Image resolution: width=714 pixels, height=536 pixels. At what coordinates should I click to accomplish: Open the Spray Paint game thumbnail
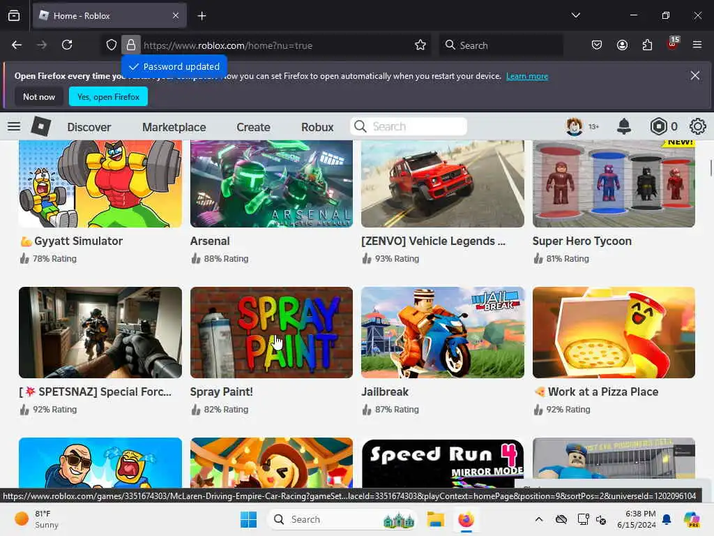pyautogui.click(x=271, y=332)
